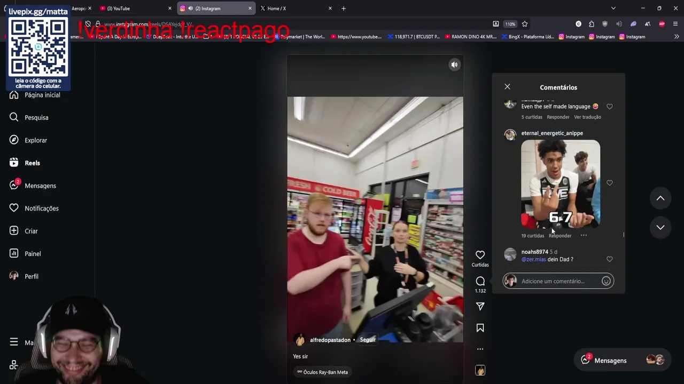This screenshot has width=684, height=384.
Task: Show more bookmarks chevron
Action: click(677, 37)
